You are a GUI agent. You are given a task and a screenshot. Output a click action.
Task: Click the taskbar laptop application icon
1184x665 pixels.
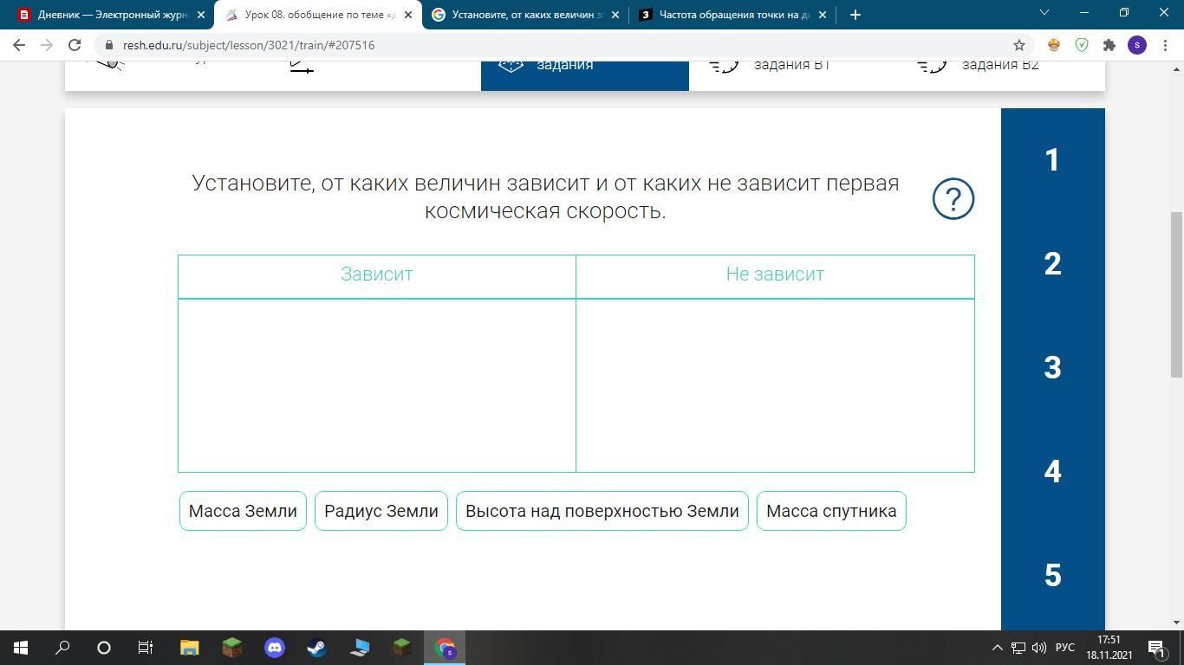(x=360, y=648)
